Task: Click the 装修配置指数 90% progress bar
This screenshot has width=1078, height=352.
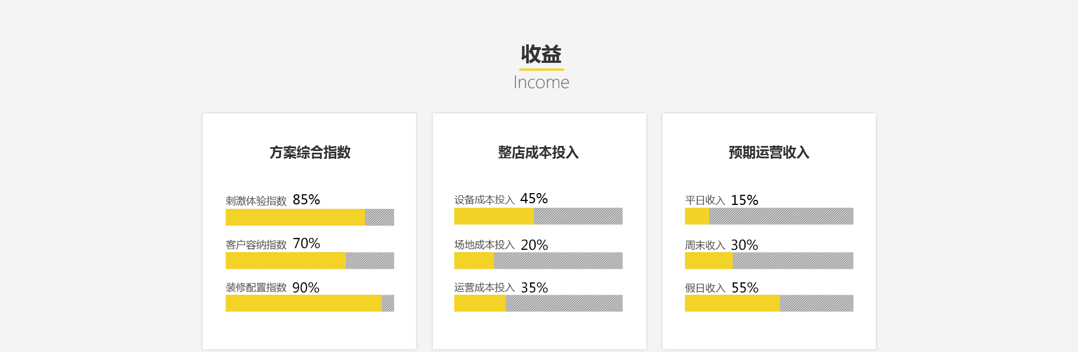Action: click(x=310, y=303)
